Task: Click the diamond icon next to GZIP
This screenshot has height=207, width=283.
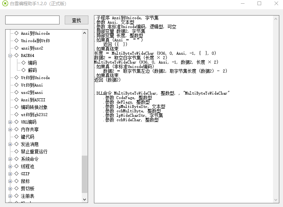Action: 16,174
